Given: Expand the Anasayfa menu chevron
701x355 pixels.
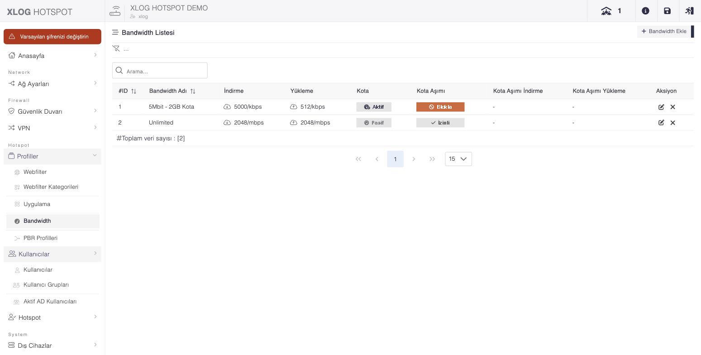Looking at the screenshot, I should [95, 55].
